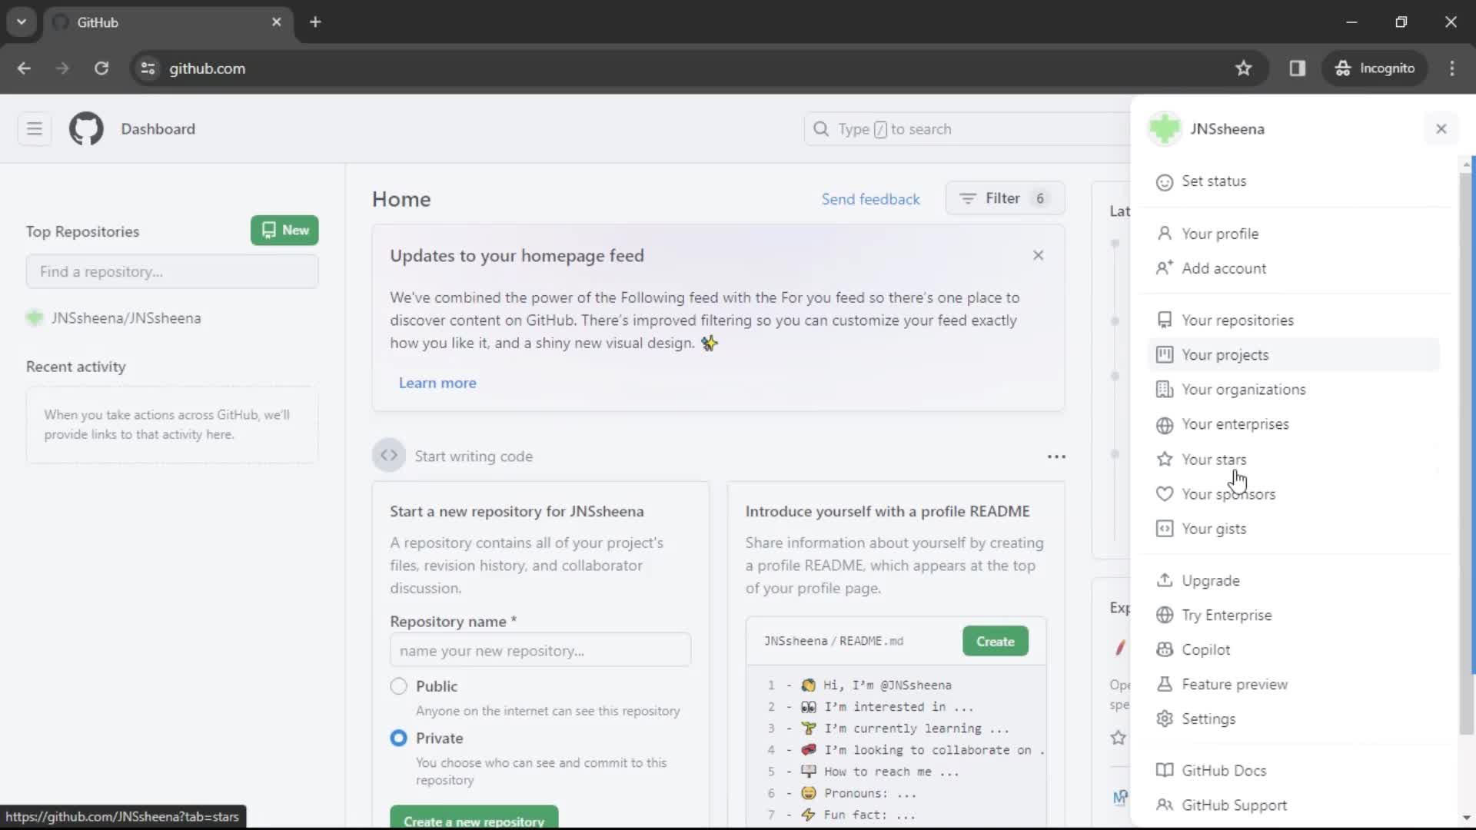Open Your organizations menu item
Image resolution: width=1476 pixels, height=830 pixels.
pyautogui.click(x=1294, y=390)
